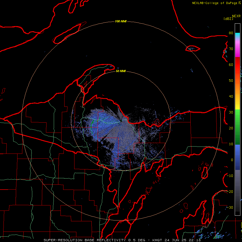The width and height of the screenshot is (242, 242).
Task: Click the yellow band of the color bar
Action: click(x=237, y=106)
